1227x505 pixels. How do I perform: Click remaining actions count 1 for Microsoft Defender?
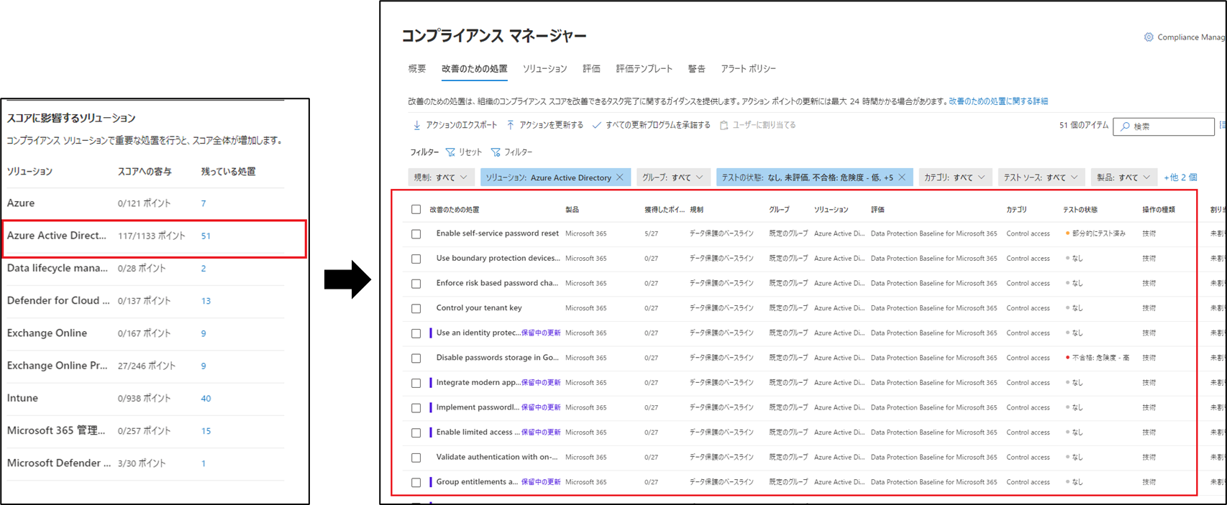point(204,463)
